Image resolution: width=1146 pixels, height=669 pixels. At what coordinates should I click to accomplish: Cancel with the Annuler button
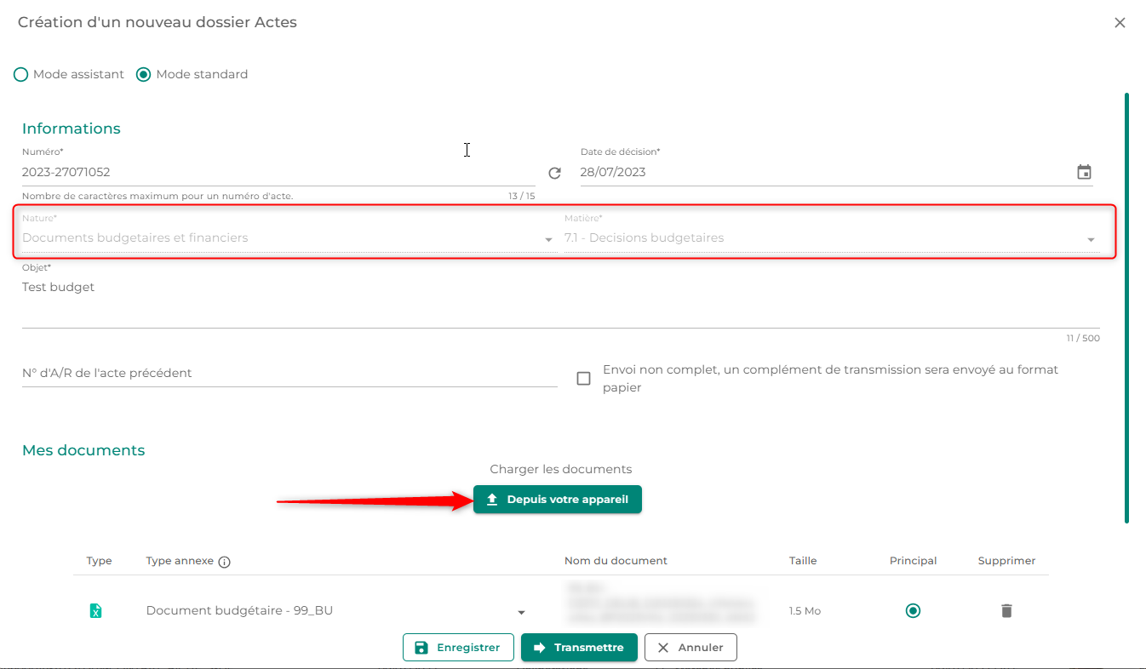690,648
